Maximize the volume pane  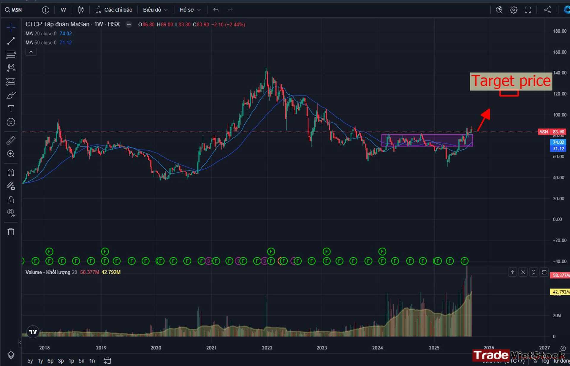(544, 272)
